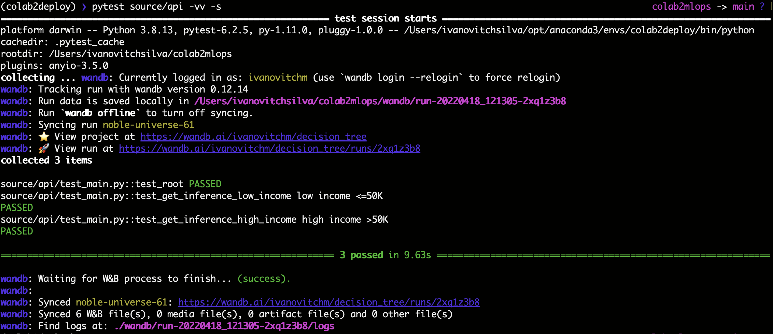773x334 pixels.
Task: Click the test_get_inference_high_income test line
Action: (x=149, y=219)
